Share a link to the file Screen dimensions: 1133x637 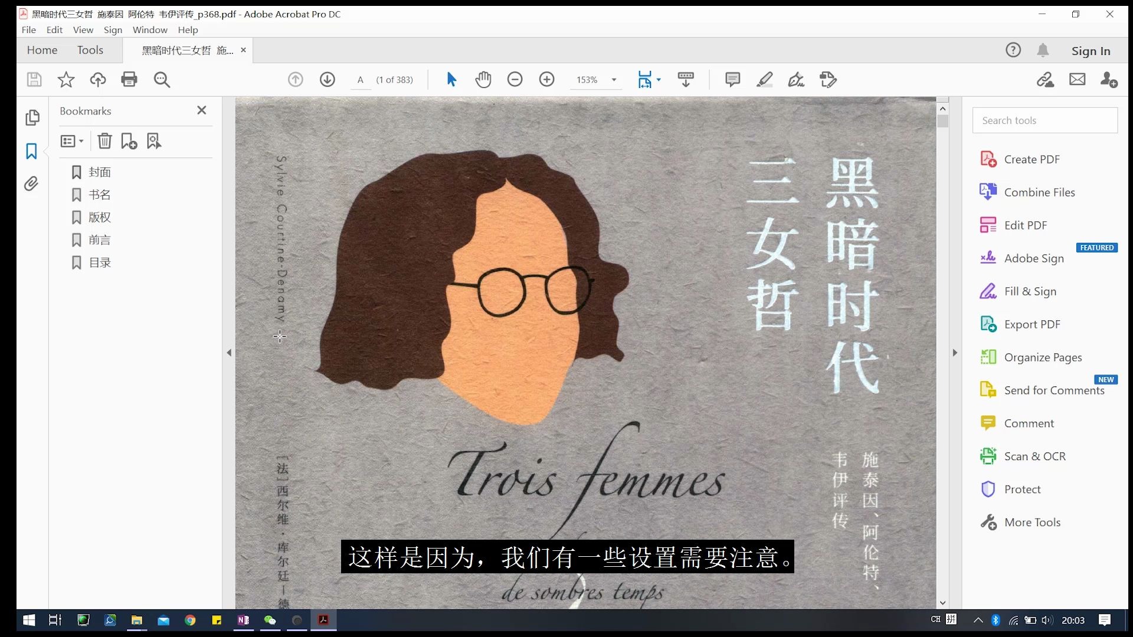point(1046,80)
